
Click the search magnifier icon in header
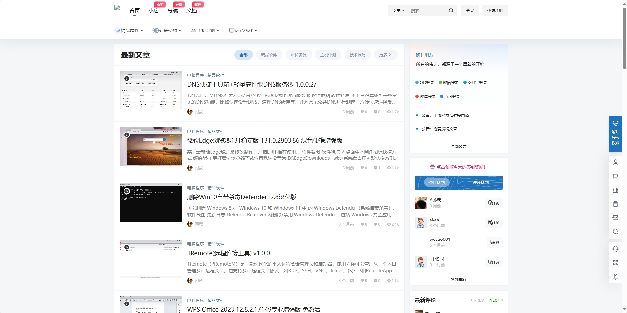pyautogui.click(x=451, y=10)
